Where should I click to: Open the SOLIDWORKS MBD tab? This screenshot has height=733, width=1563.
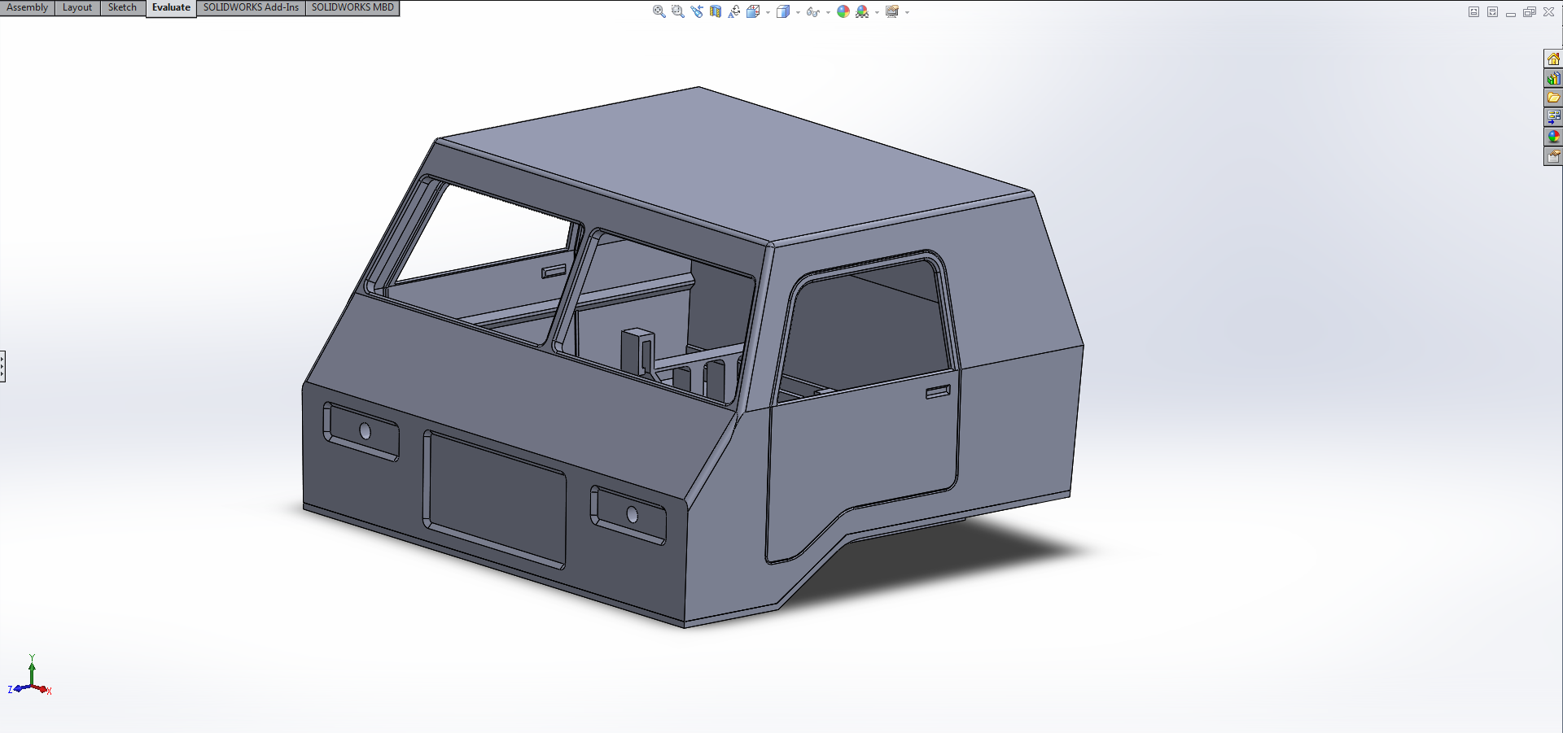click(x=352, y=7)
